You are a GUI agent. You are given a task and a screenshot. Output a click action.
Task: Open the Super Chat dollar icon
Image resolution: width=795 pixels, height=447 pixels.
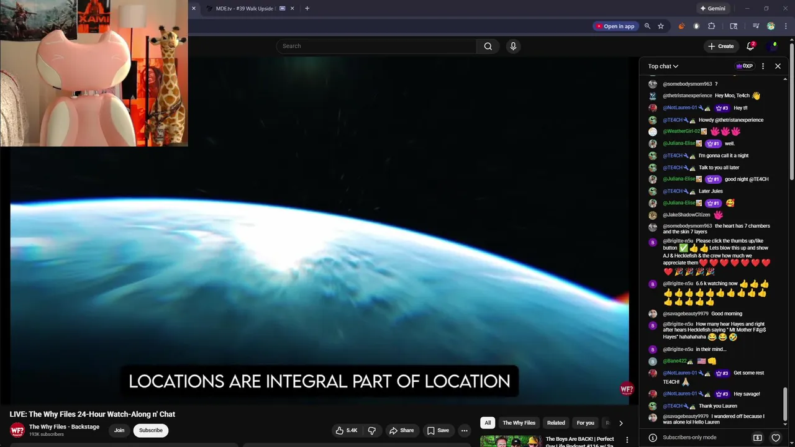758,438
